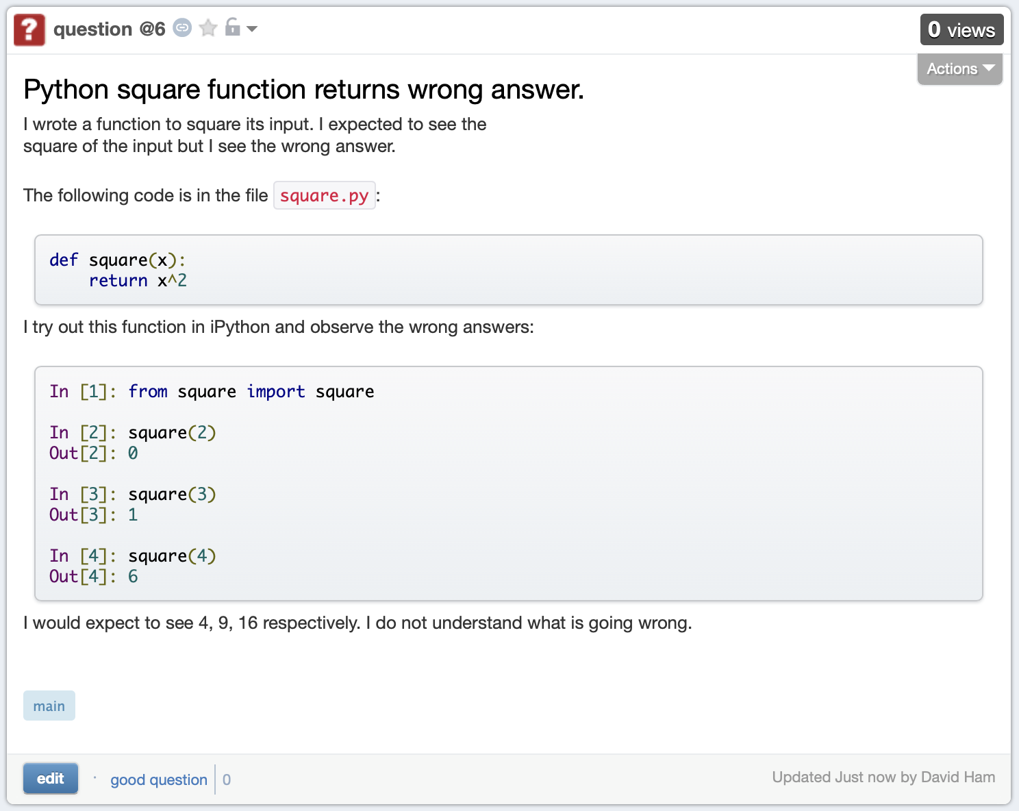Mark post as good question

pyautogui.click(x=159, y=779)
